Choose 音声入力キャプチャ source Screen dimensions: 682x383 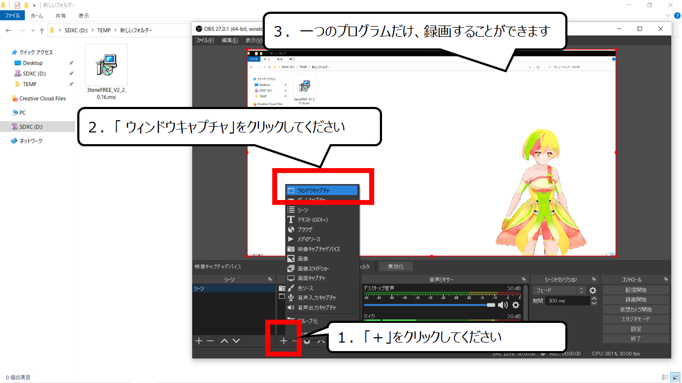pyautogui.click(x=322, y=298)
